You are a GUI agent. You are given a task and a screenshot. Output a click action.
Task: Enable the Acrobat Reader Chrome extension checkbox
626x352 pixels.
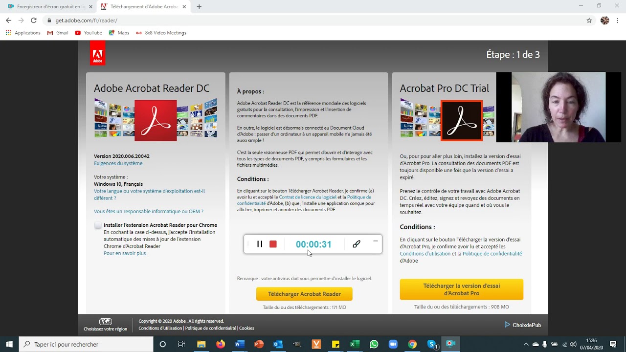click(x=98, y=225)
